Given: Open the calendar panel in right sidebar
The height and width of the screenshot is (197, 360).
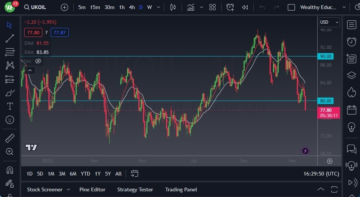Looking at the screenshot, I should tap(351, 110).
